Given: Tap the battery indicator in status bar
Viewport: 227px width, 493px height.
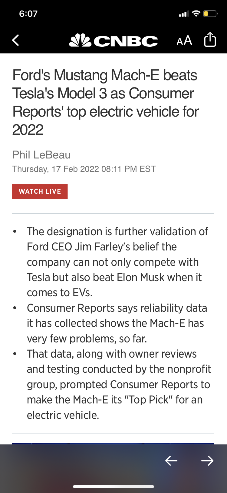Looking at the screenshot, I should coord(210,14).
